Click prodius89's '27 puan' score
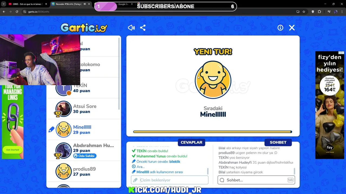Image resolution: width=346 pixels, height=194 pixels. (82, 174)
